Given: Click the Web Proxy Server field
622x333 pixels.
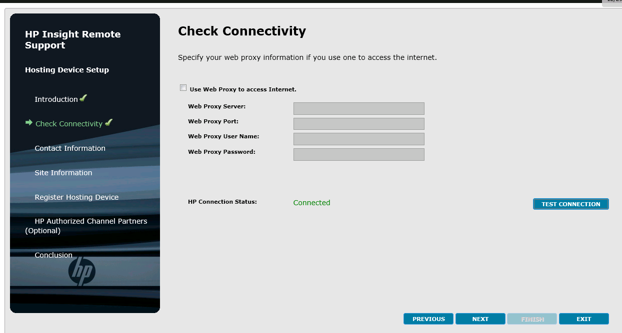Looking at the screenshot, I should coord(358,109).
